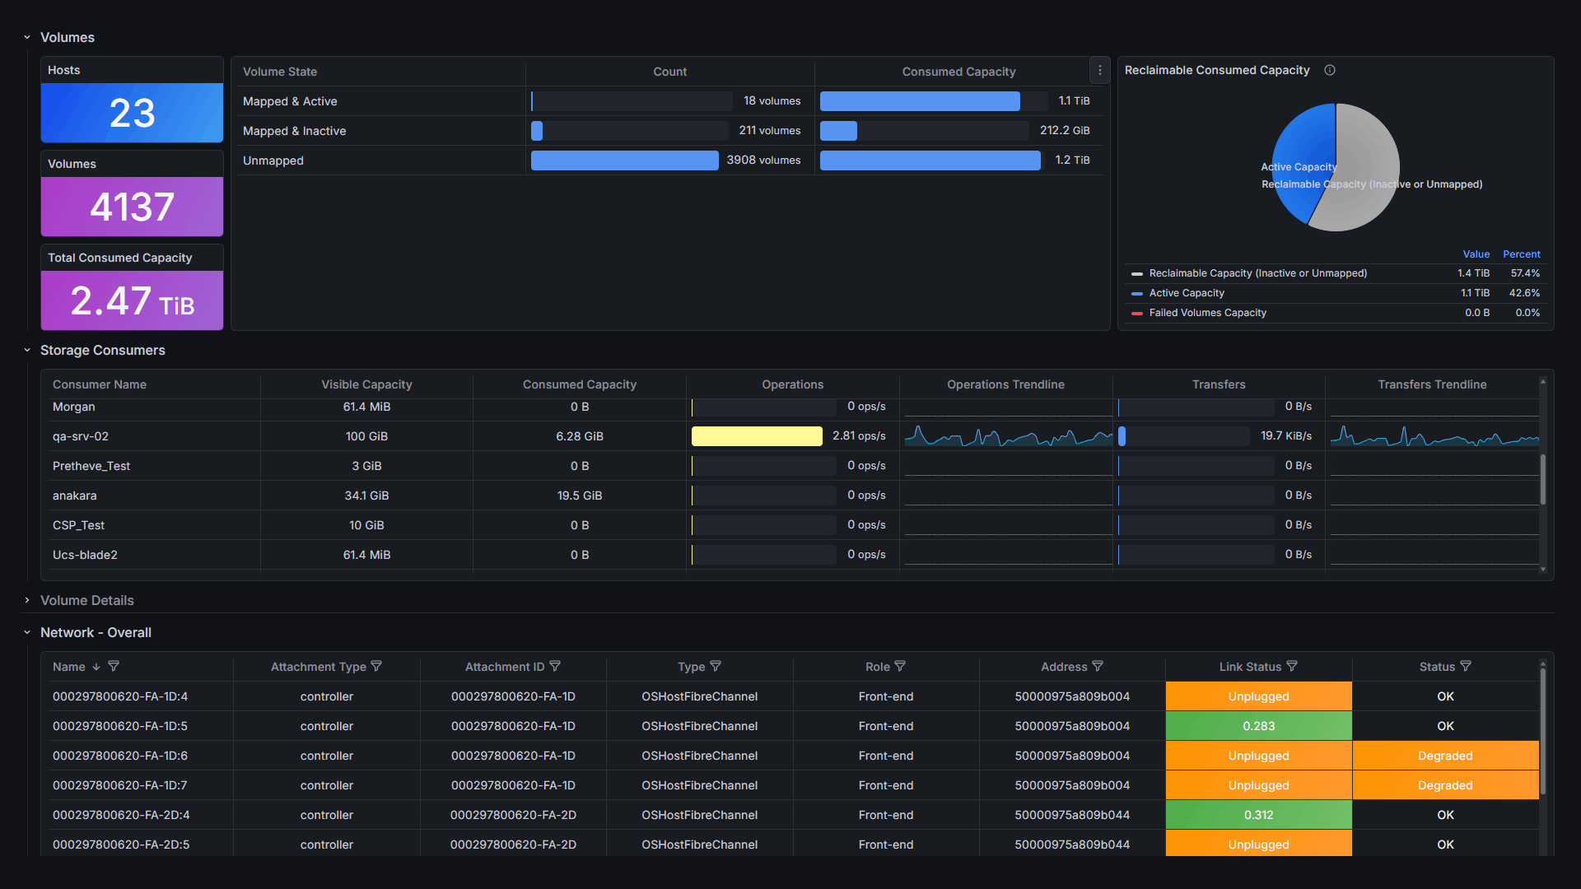This screenshot has width=1581, height=889.
Task: Click info icon beside Reclaimable Consumed Capacity
Action: coord(1329,70)
